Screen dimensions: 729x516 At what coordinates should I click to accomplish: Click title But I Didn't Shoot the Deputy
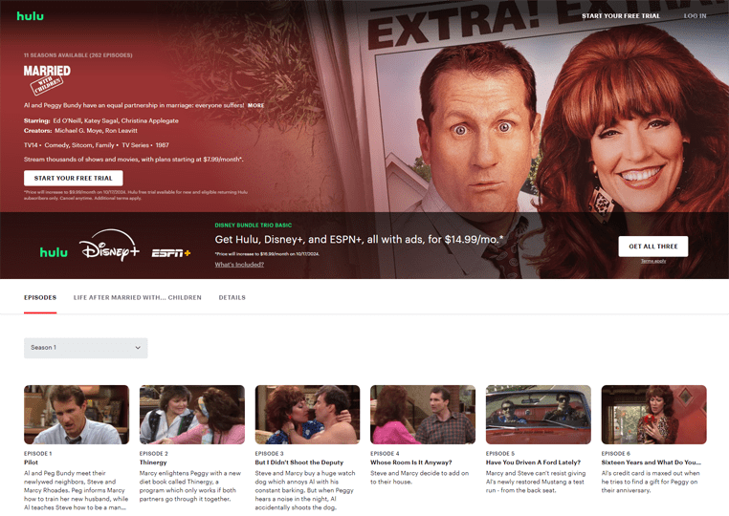pyautogui.click(x=298, y=462)
